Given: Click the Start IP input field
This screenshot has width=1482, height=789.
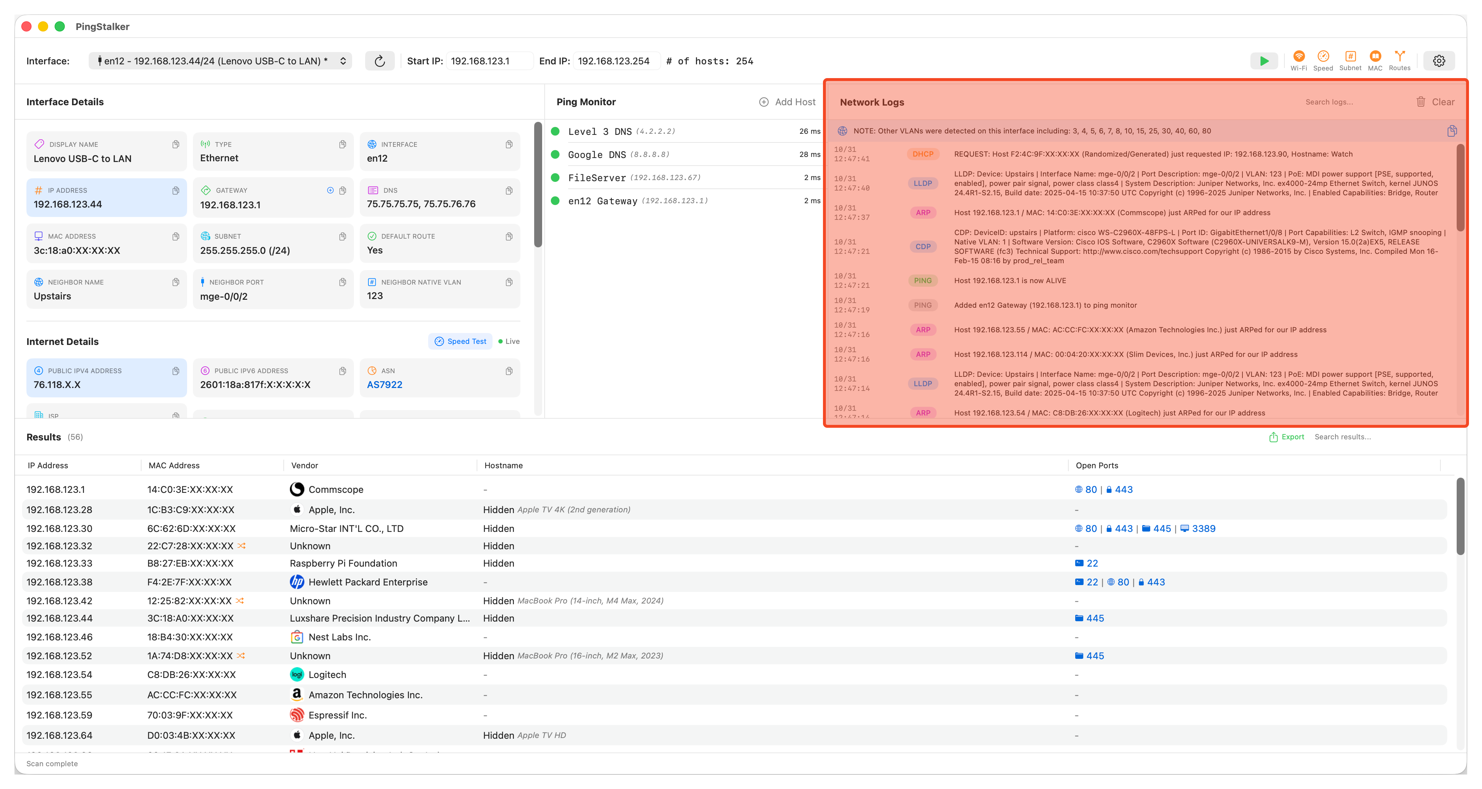Looking at the screenshot, I should click(x=489, y=61).
